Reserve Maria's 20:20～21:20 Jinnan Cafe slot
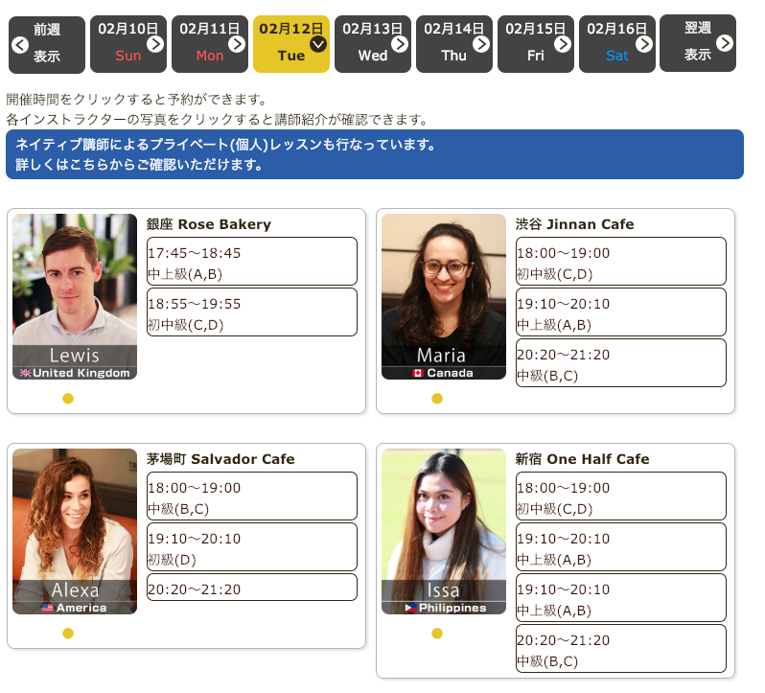 coord(620,363)
